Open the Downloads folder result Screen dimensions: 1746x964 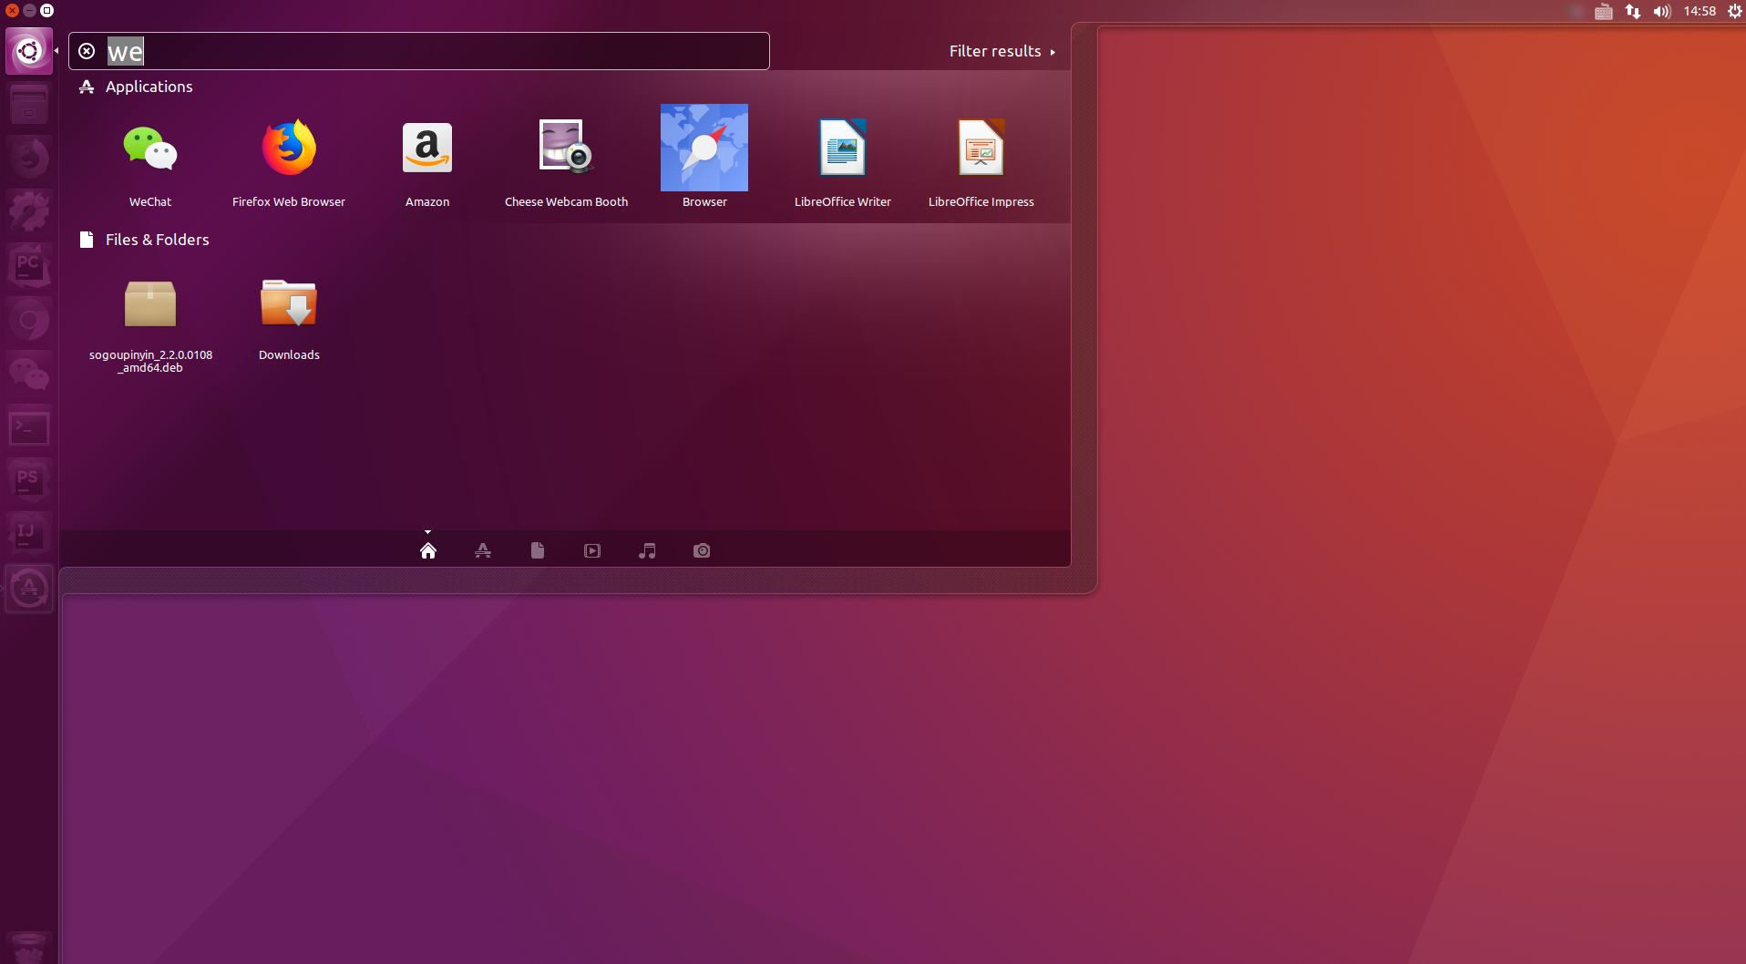(289, 317)
